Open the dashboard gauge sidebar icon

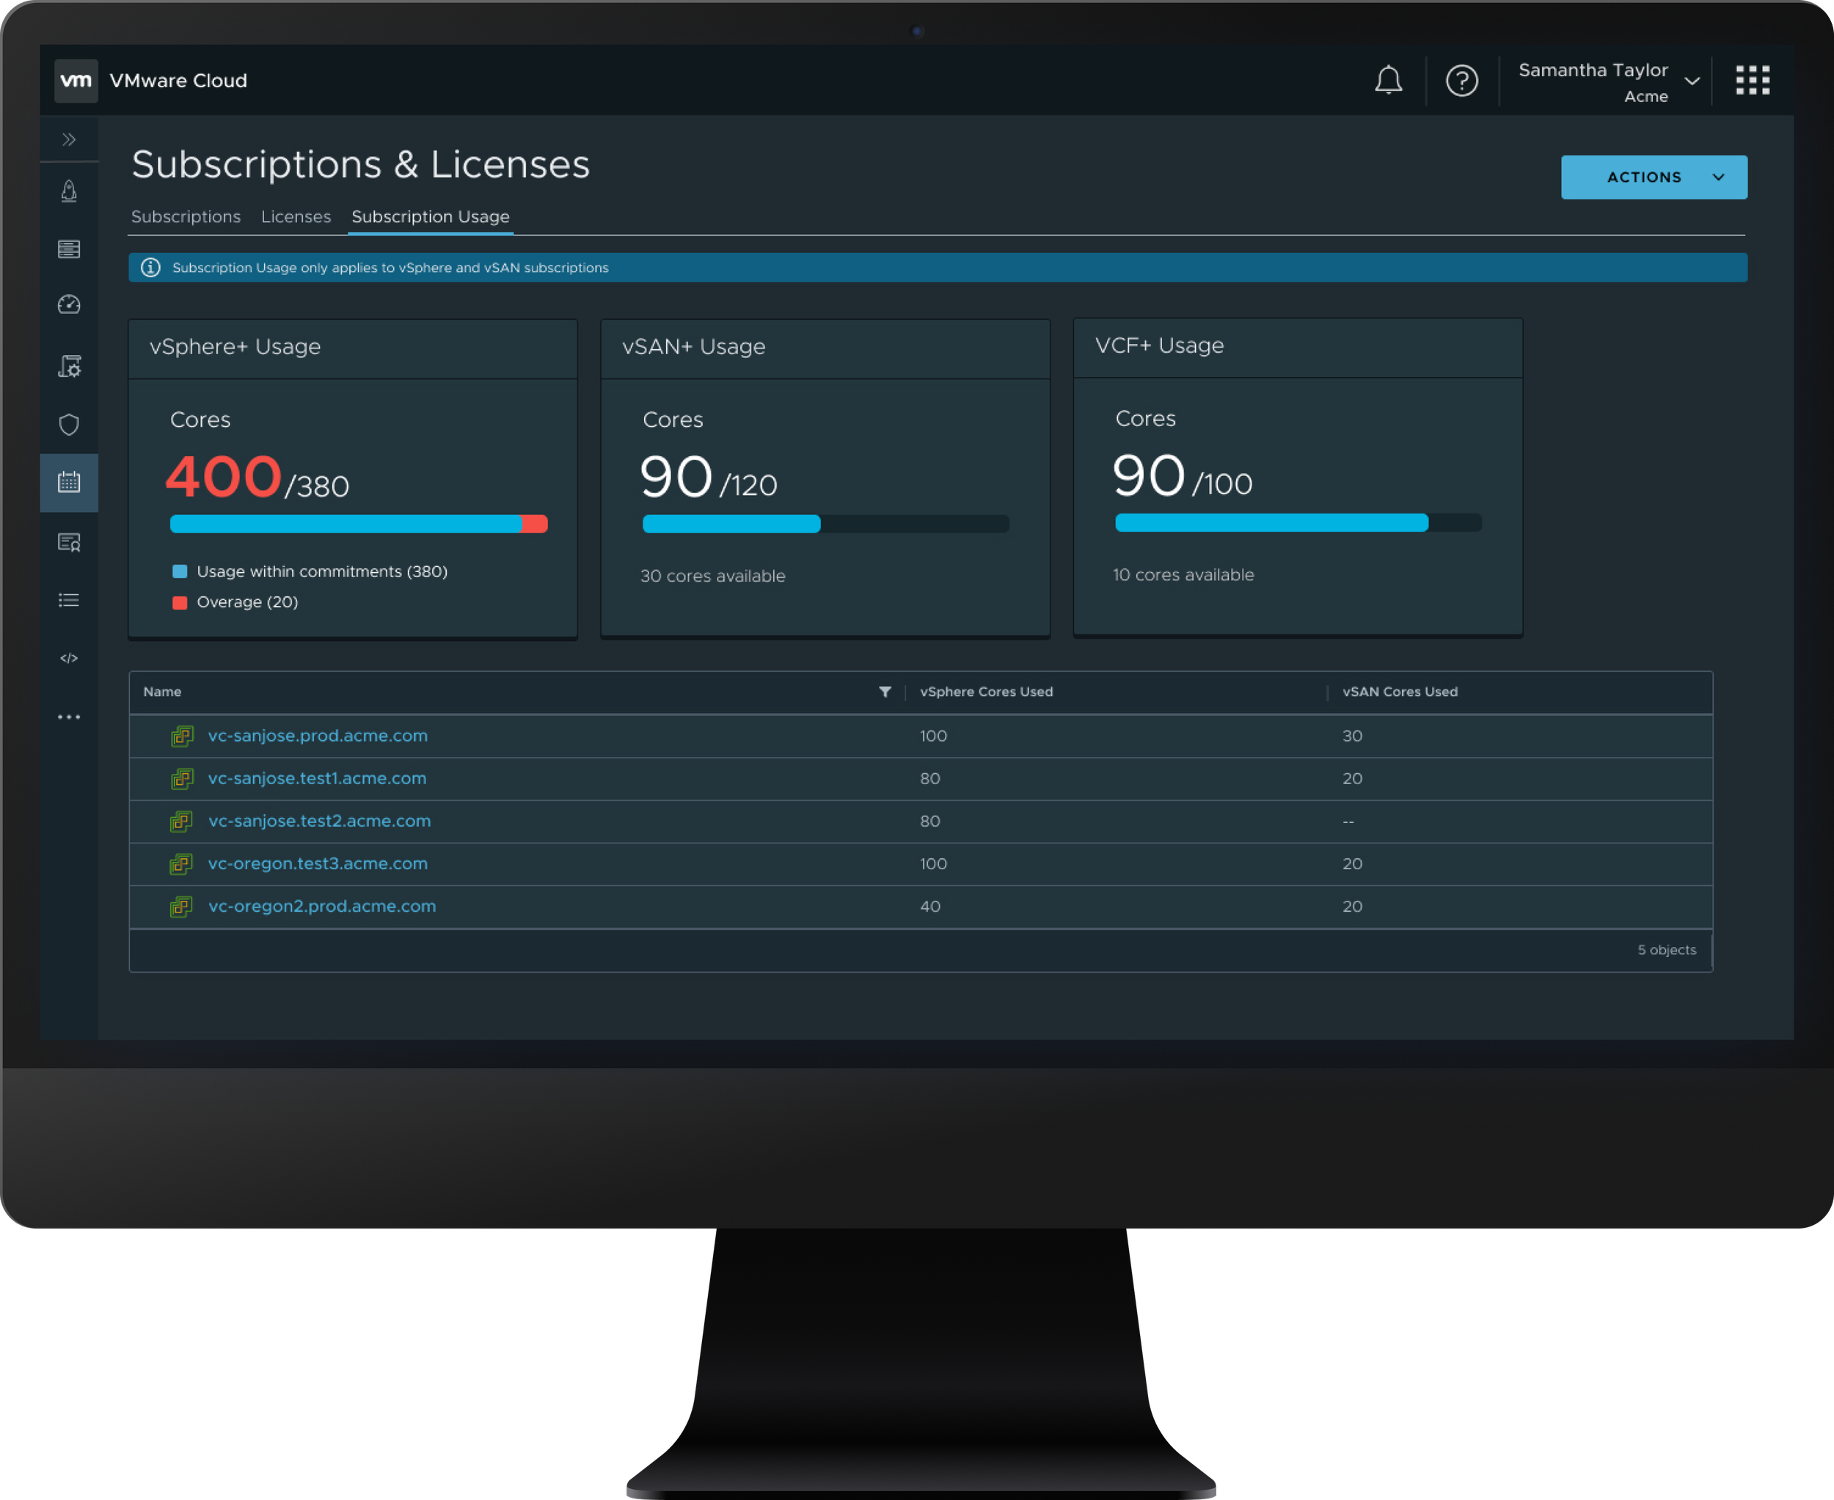[x=69, y=305]
